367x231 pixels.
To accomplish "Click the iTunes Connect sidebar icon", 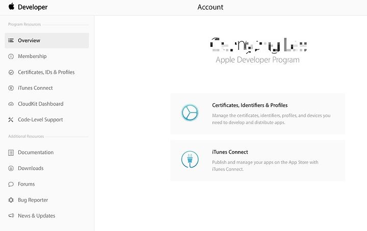I will (11, 88).
